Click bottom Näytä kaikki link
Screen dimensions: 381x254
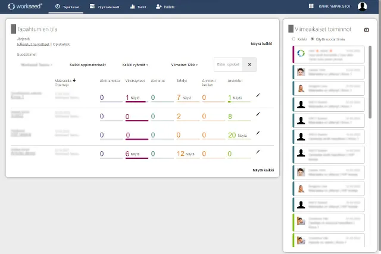click(x=263, y=170)
